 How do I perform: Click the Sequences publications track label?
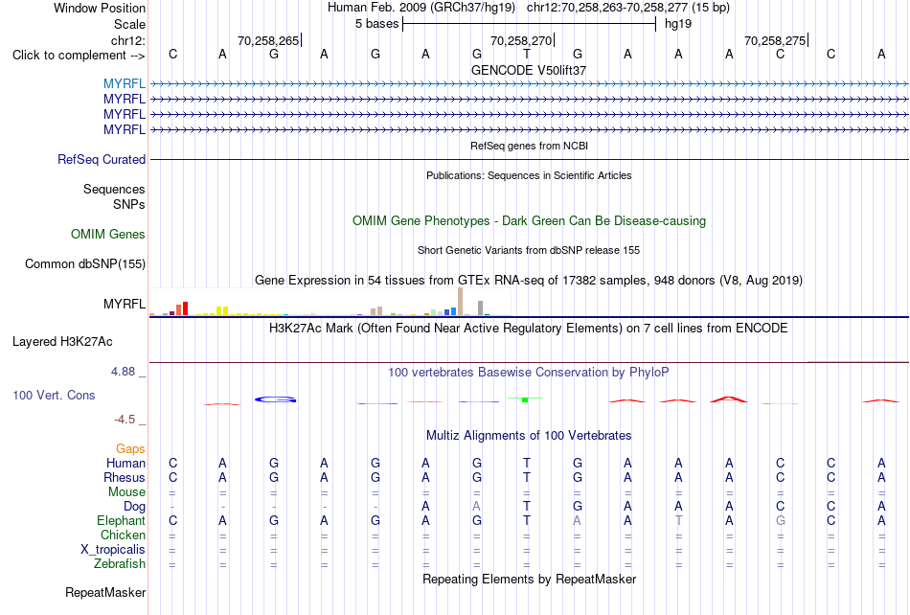click(114, 189)
